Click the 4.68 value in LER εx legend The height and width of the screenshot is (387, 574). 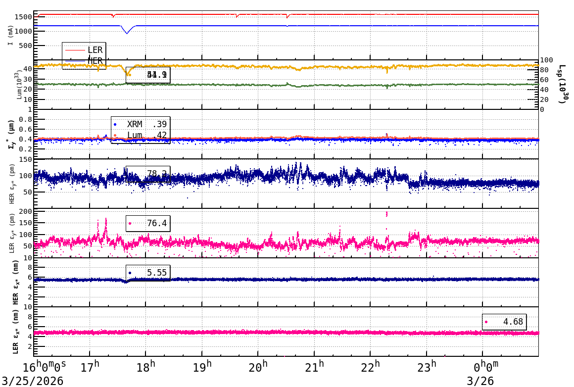tap(513, 322)
